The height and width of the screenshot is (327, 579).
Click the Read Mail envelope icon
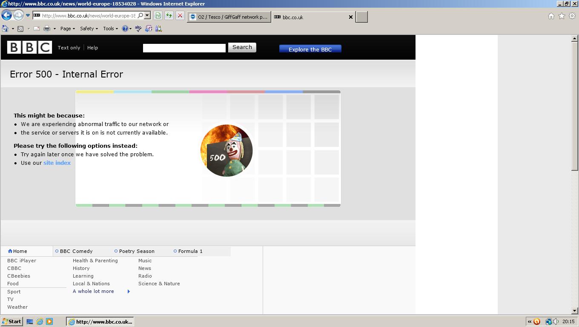point(37,29)
